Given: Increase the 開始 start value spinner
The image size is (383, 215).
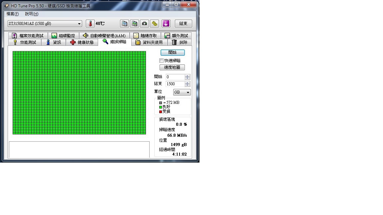Looking at the screenshot, I should (x=188, y=76).
